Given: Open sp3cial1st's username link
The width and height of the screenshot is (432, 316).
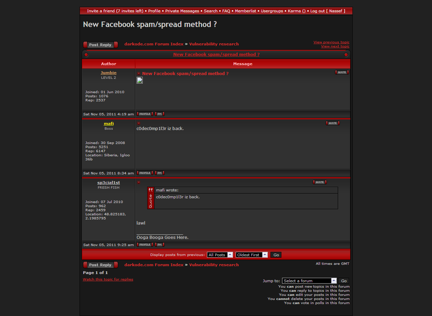Looking at the screenshot, I should pos(109,183).
